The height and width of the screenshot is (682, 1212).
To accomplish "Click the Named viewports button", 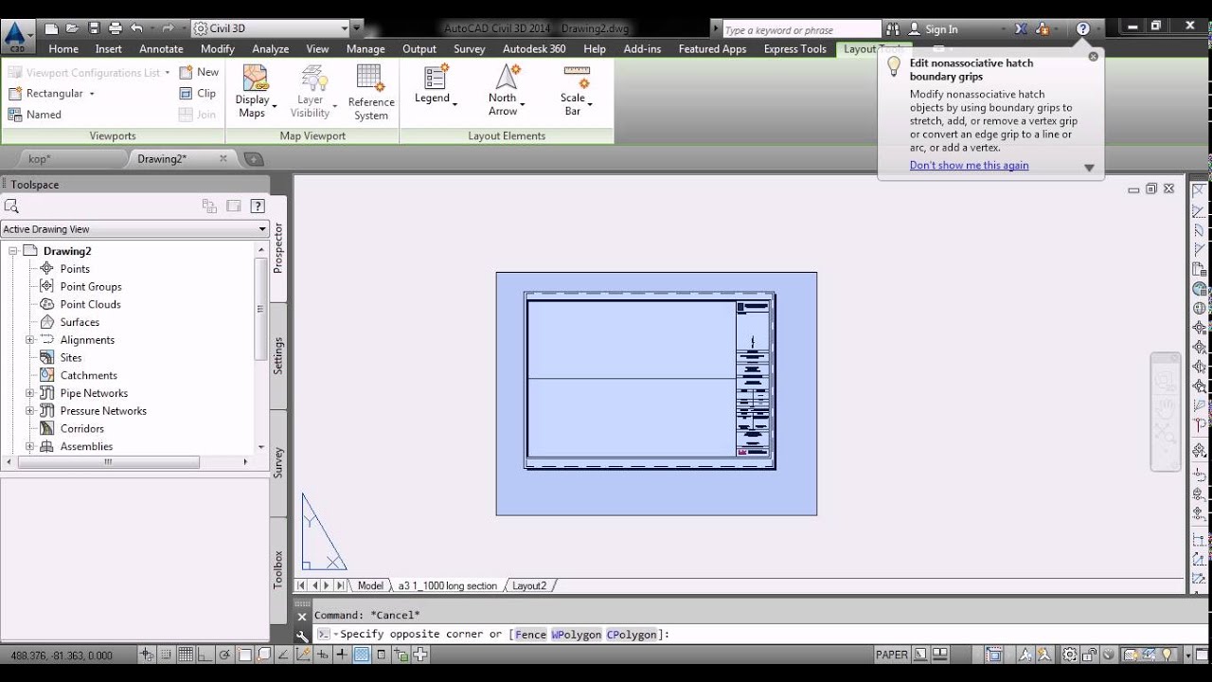I will [35, 115].
